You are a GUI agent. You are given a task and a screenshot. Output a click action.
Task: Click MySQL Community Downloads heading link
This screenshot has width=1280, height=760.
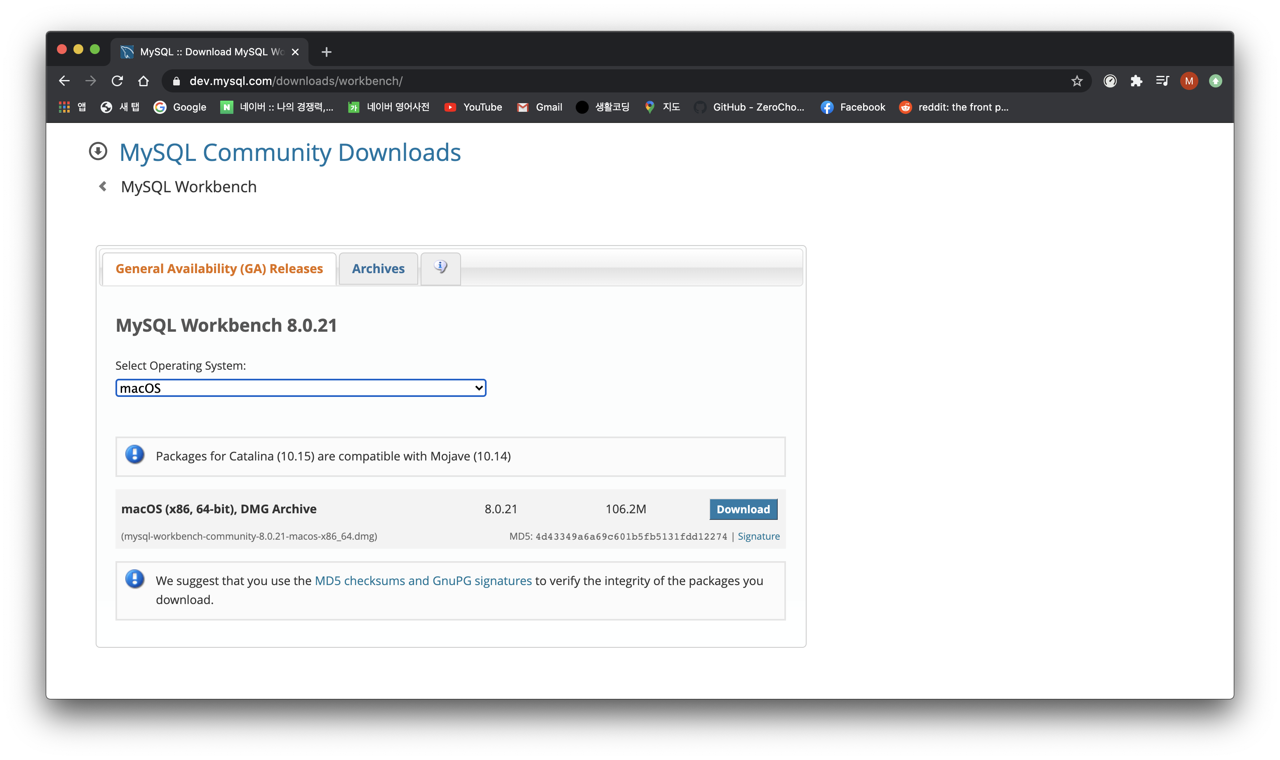[x=289, y=152]
